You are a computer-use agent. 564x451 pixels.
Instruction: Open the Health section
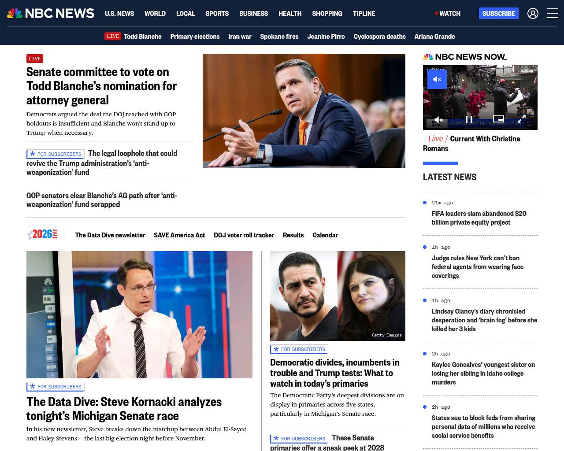290,14
